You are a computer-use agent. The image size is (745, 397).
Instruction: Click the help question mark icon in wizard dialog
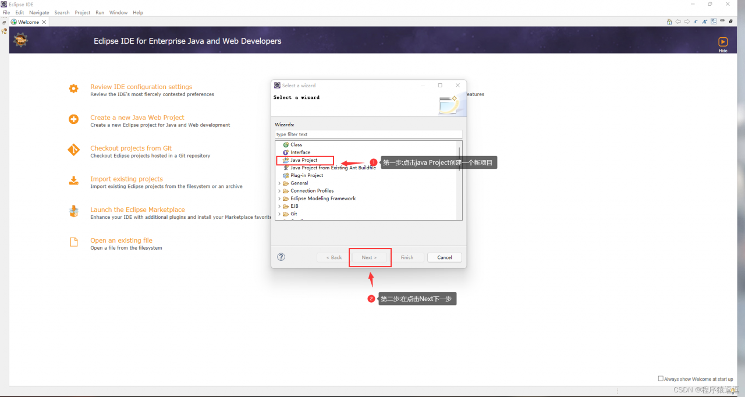click(281, 257)
